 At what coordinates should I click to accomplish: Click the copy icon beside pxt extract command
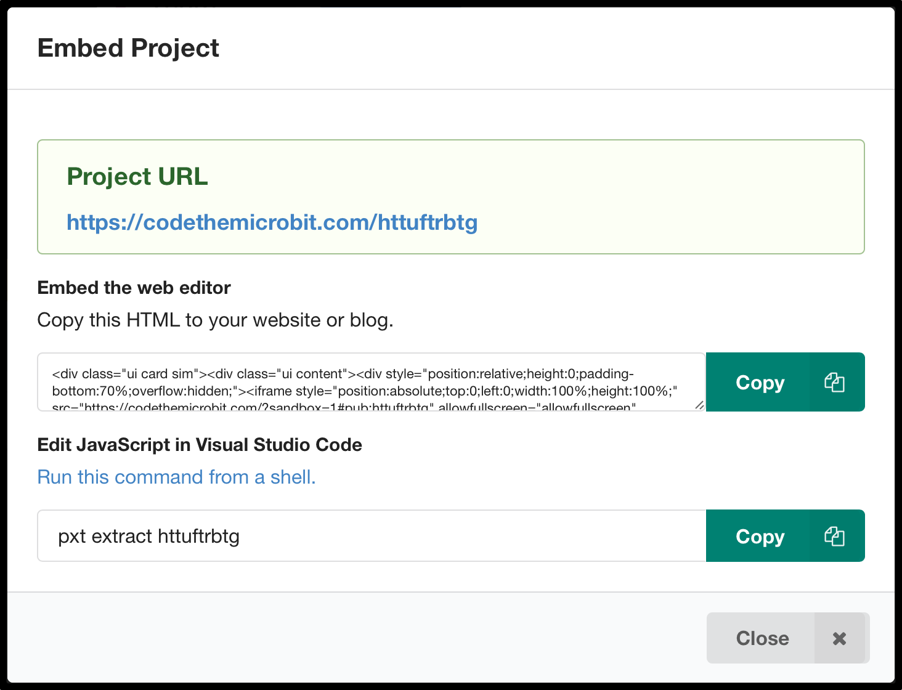coord(835,537)
